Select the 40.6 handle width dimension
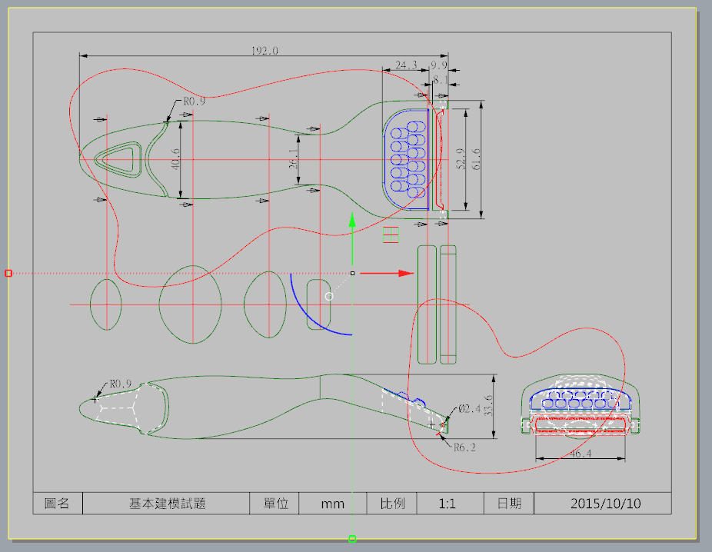Image resolution: width=712 pixels, height=552 pixels. tap(175, 159)
